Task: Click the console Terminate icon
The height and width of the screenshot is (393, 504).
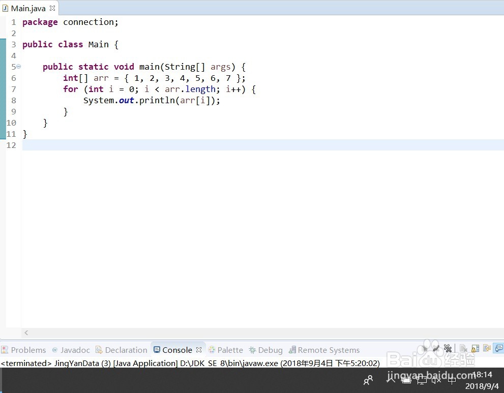Action: pos(424,349)
